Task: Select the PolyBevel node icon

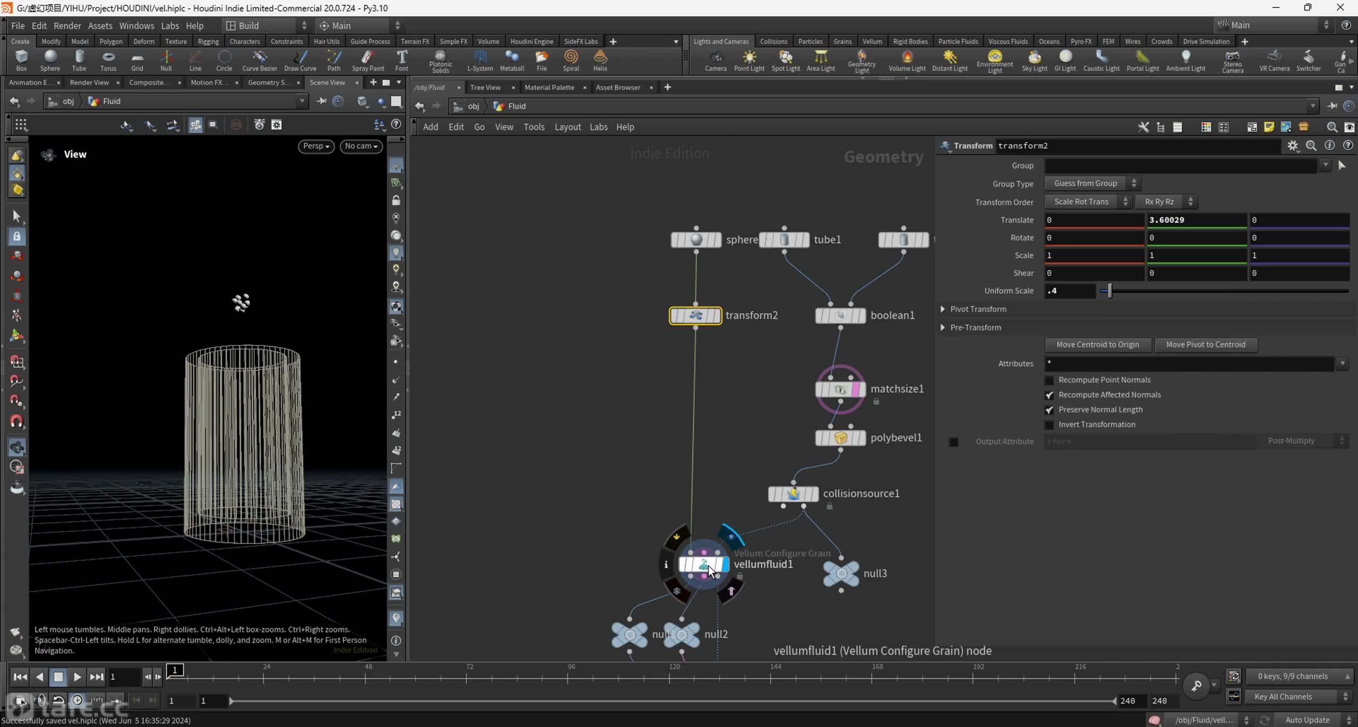Action: [841, 437]
